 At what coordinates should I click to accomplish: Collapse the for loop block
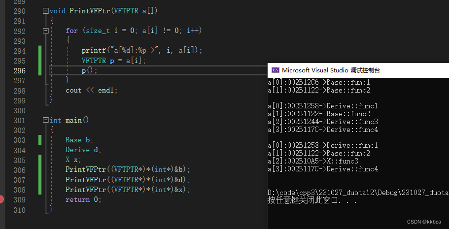coord(46,31)
